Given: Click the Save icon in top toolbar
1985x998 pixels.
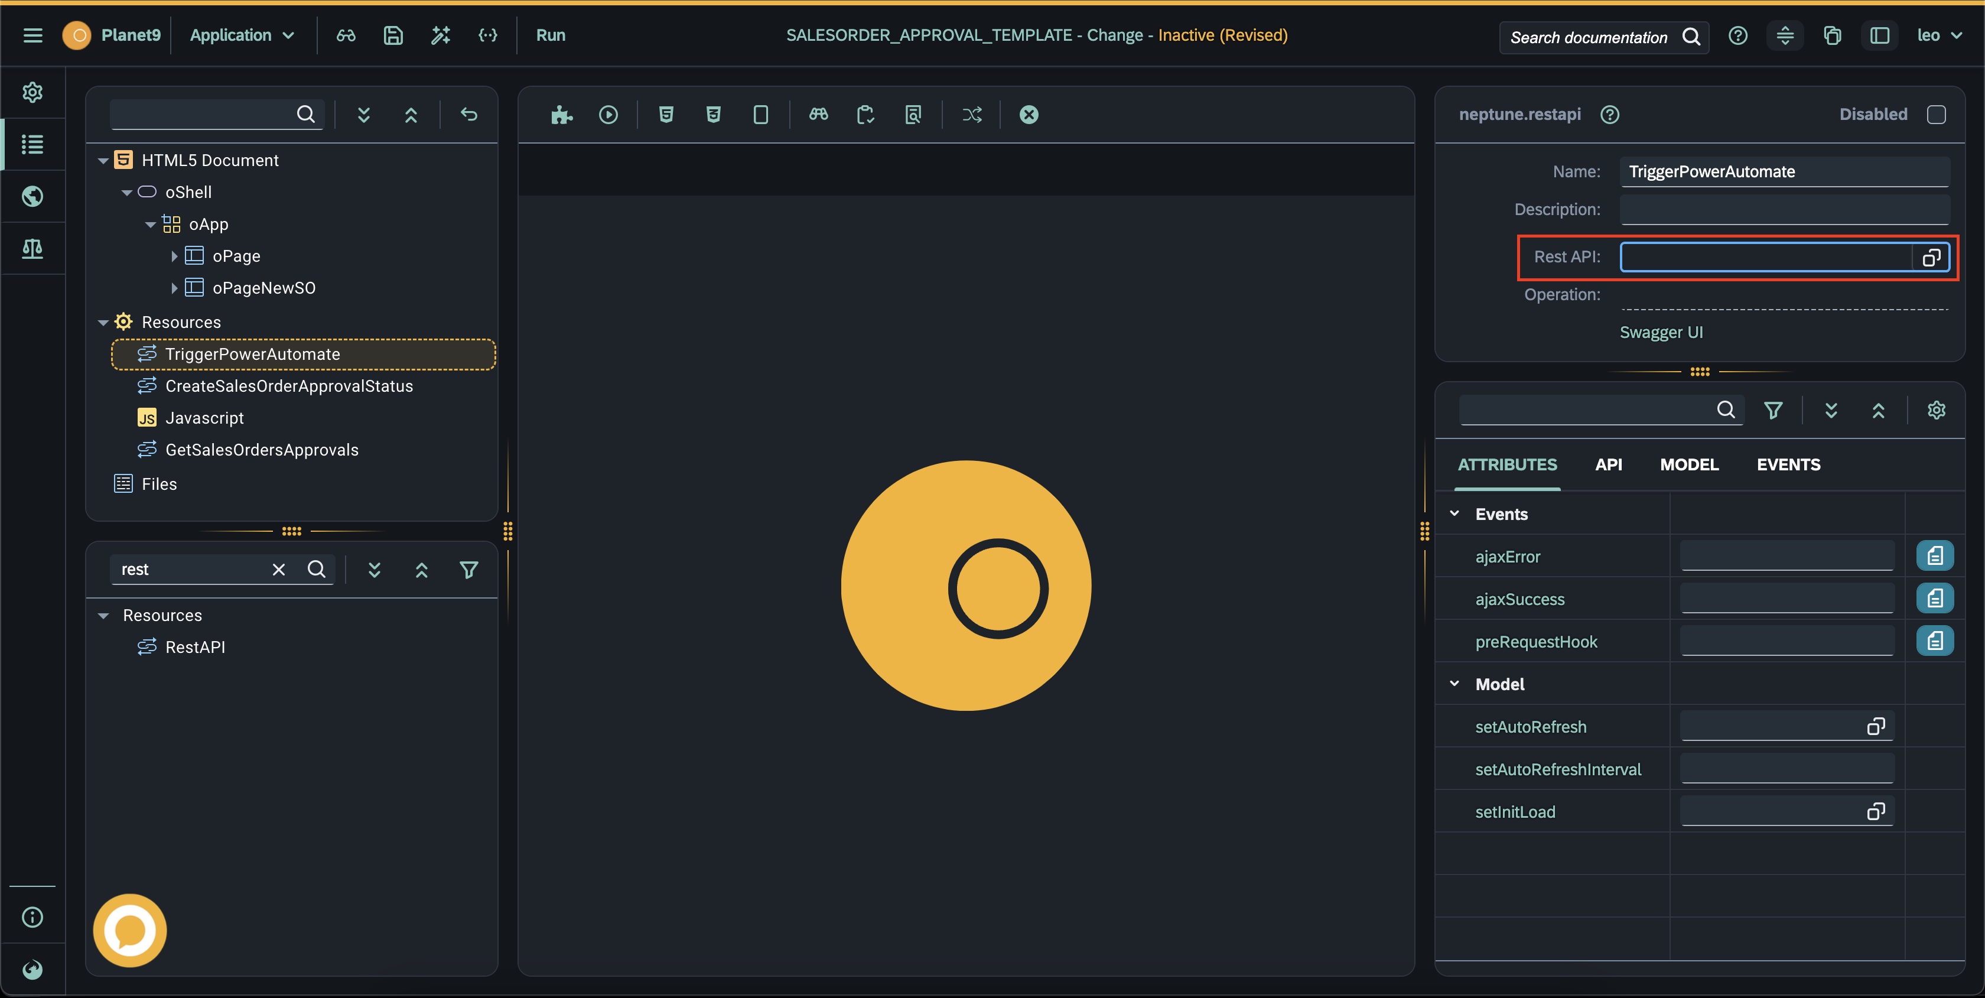Looking at the screenshot, I should click(x=393, y=35).
